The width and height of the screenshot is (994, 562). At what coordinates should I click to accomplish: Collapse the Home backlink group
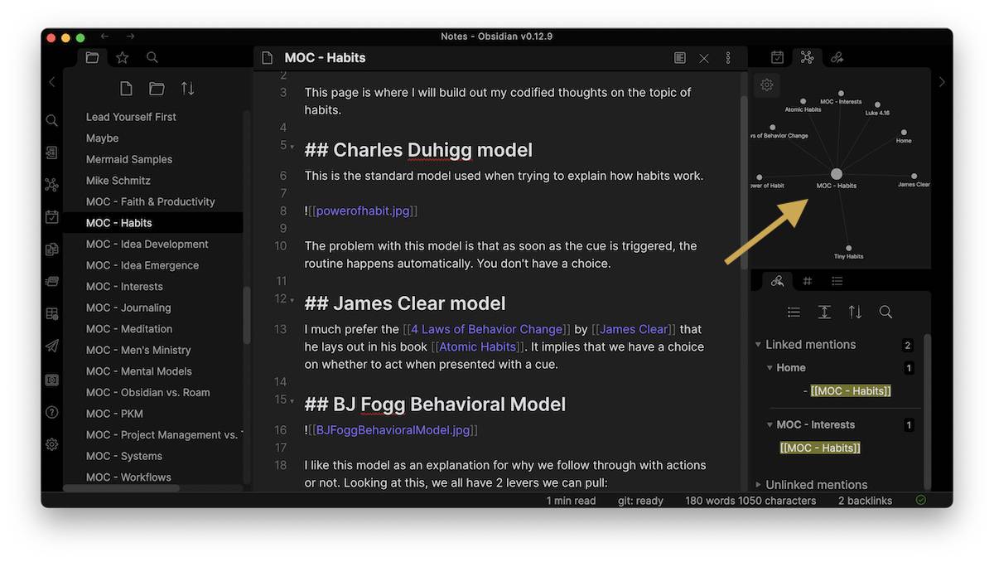tap(770, 368)
